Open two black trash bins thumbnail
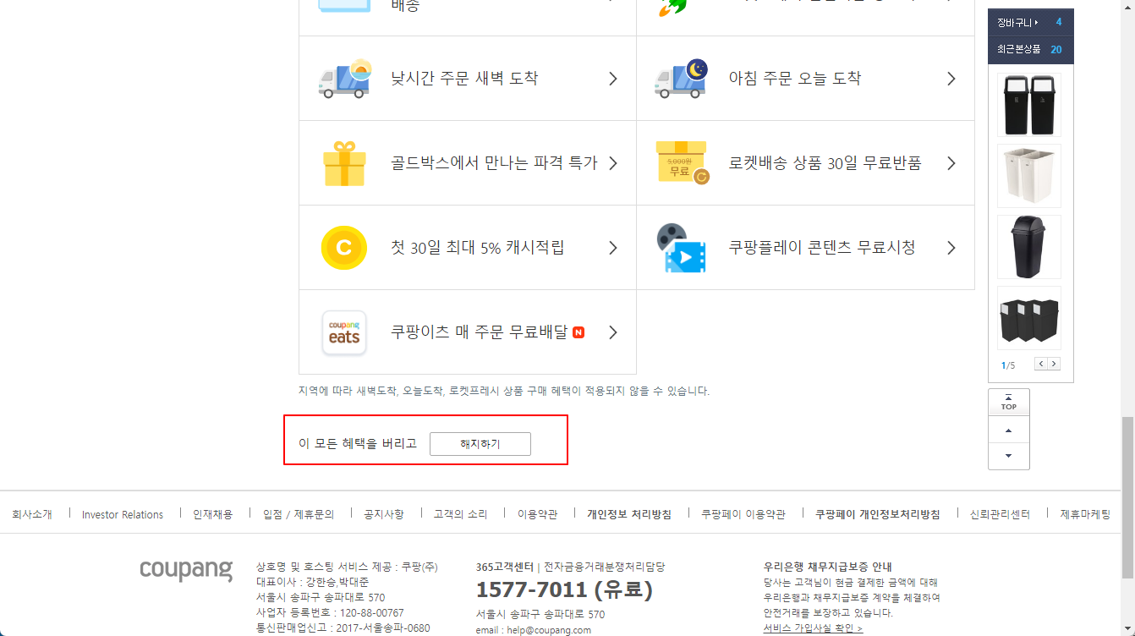This screenshot has width=1135, height=636. click(x=1029, y=105)
